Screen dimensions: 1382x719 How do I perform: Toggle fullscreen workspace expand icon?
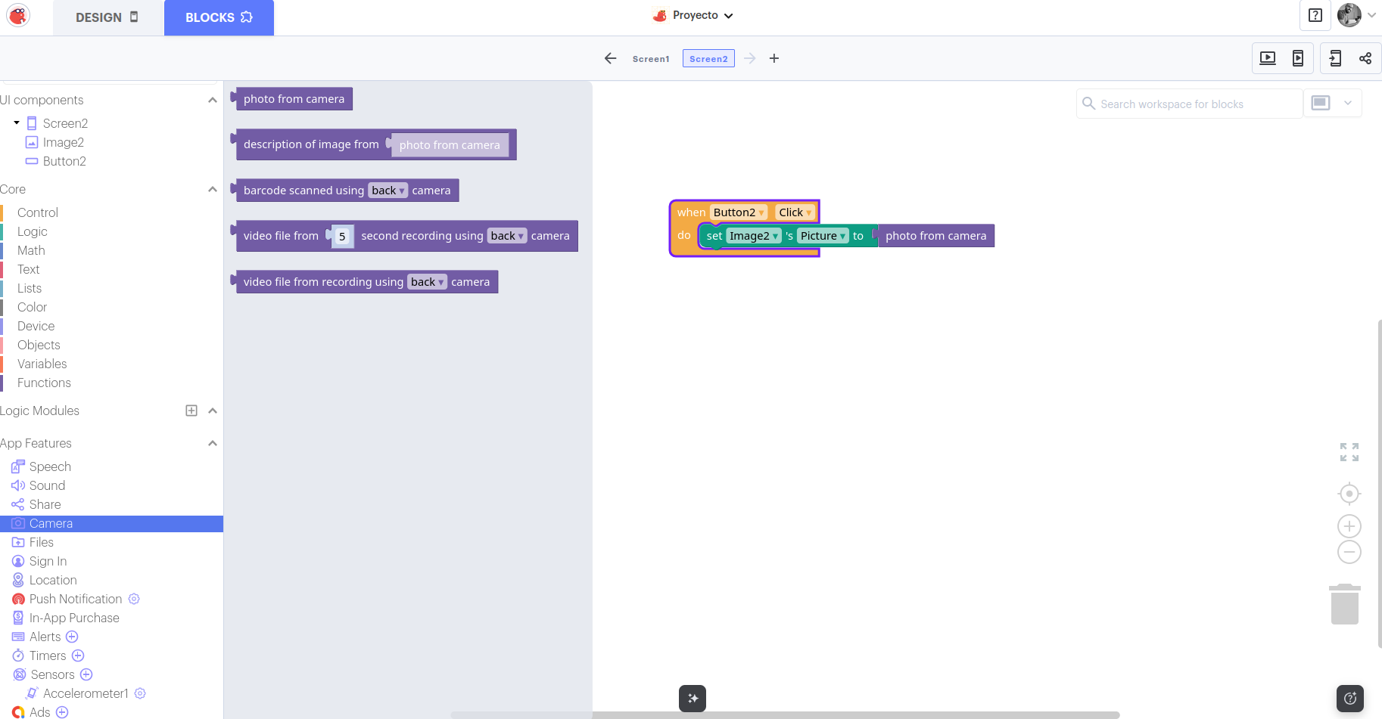coord(1349,452)
